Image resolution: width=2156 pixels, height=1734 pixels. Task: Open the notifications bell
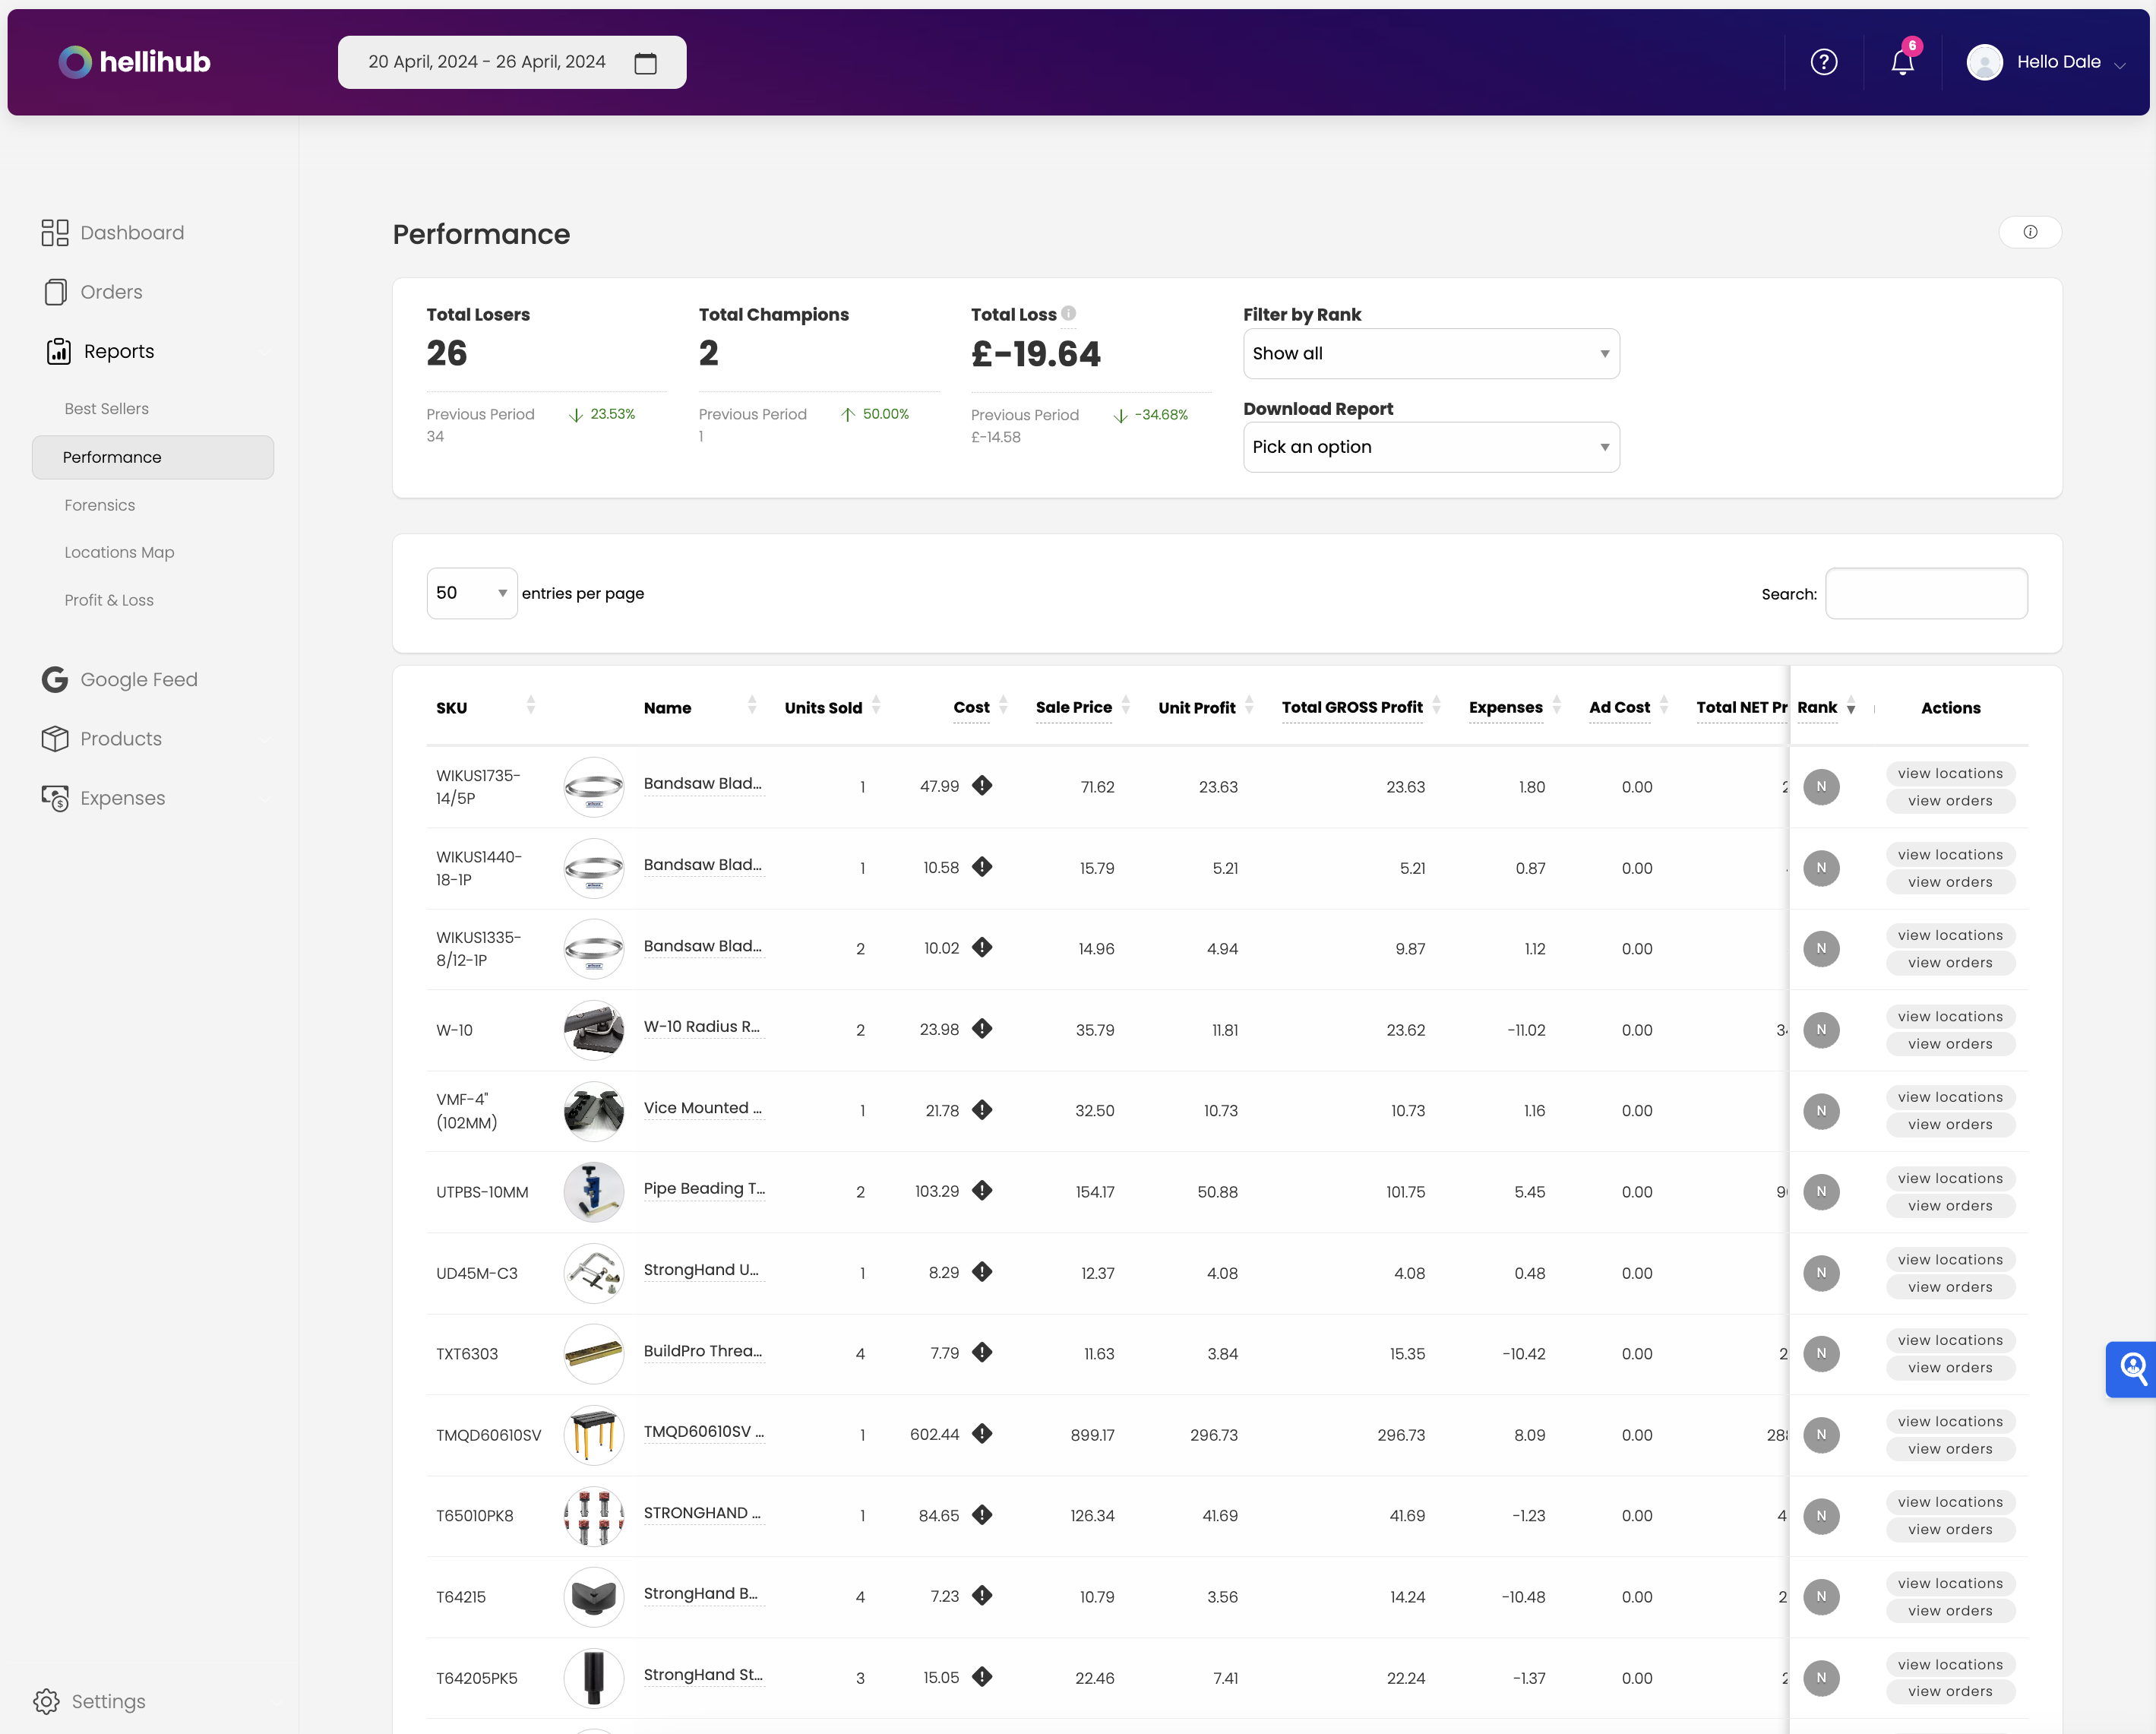(1902, 62)
